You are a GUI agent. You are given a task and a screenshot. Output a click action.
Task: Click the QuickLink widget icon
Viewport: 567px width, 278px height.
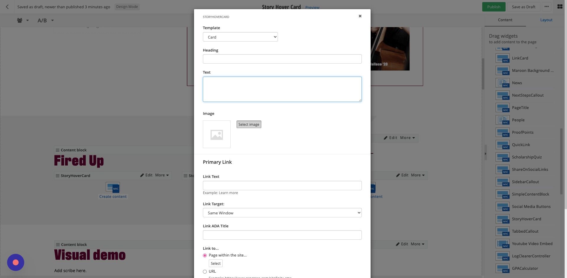click(503, 145)
